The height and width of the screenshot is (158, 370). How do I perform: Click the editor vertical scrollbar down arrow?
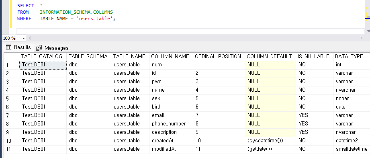pos(368,31)
